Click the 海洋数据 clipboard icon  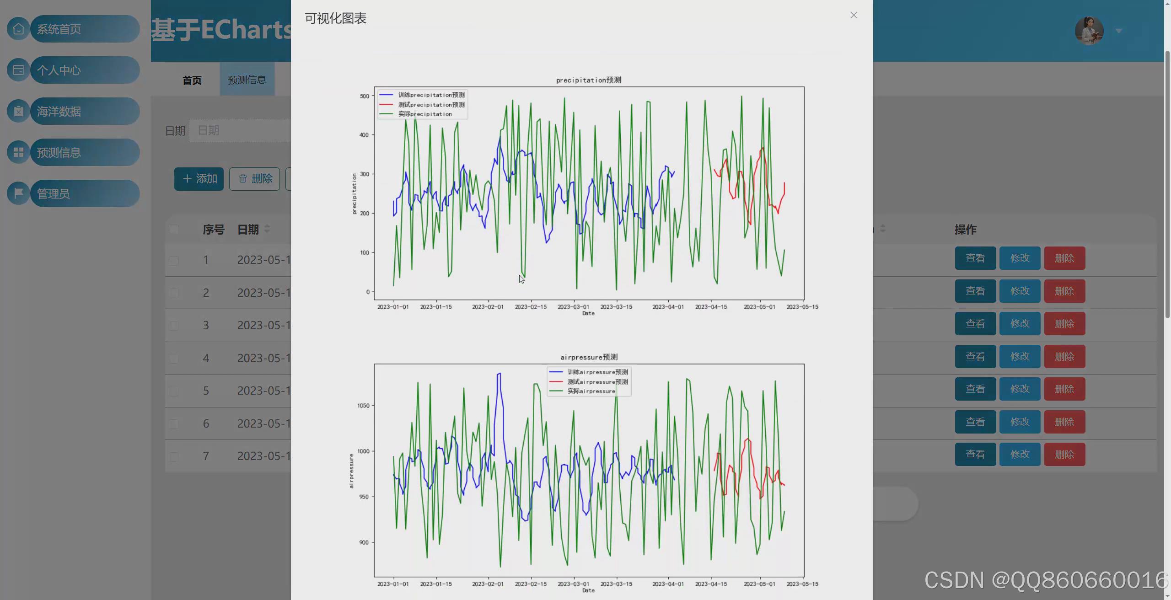(x=18, y=111)
